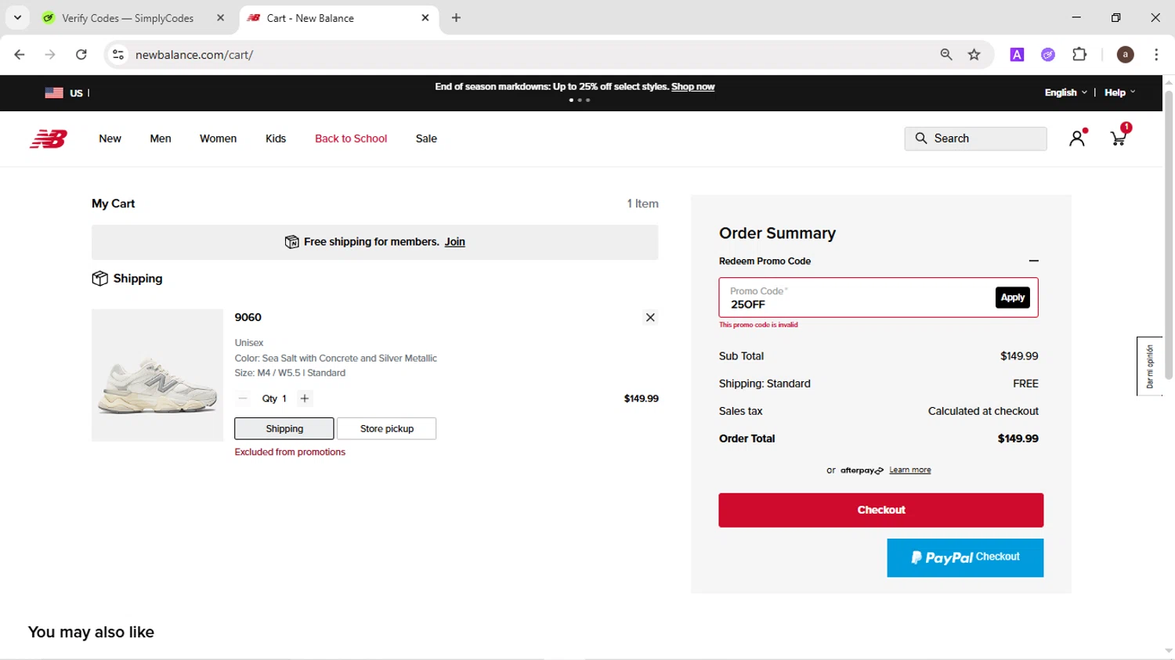Image resolution: width=1175 pixels, height=660 pixels.
Task: Click the New Balance logo
Action: tap(49, 139)
